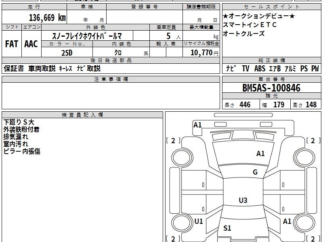This screenshot has height=242, width=323.
Task: Click the 車検 header cell
Action: pos(87,7)
